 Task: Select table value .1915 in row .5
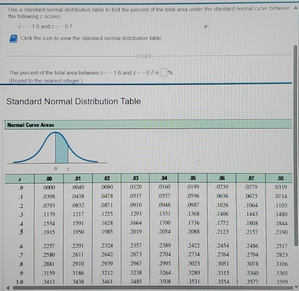point(48,232)
